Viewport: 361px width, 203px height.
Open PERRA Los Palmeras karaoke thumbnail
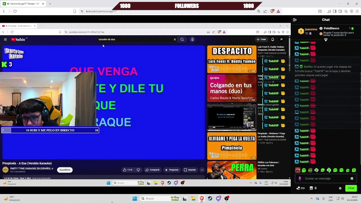(232, 170)
